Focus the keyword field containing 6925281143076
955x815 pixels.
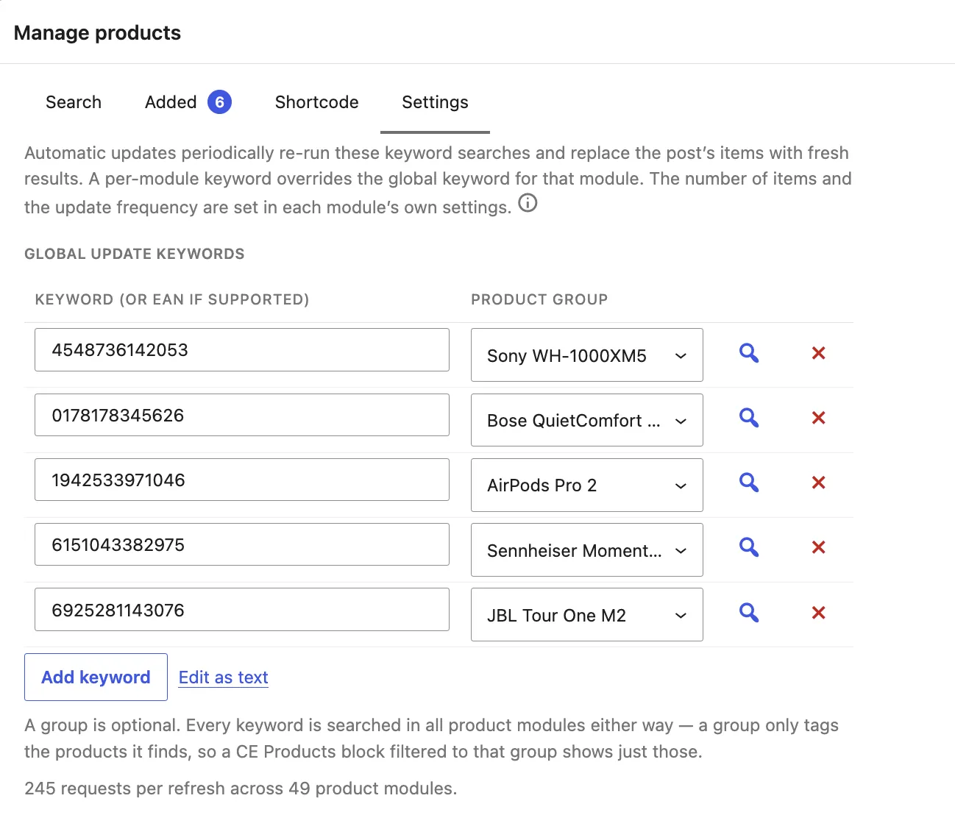pyautogui.click(x=242, y=610)
